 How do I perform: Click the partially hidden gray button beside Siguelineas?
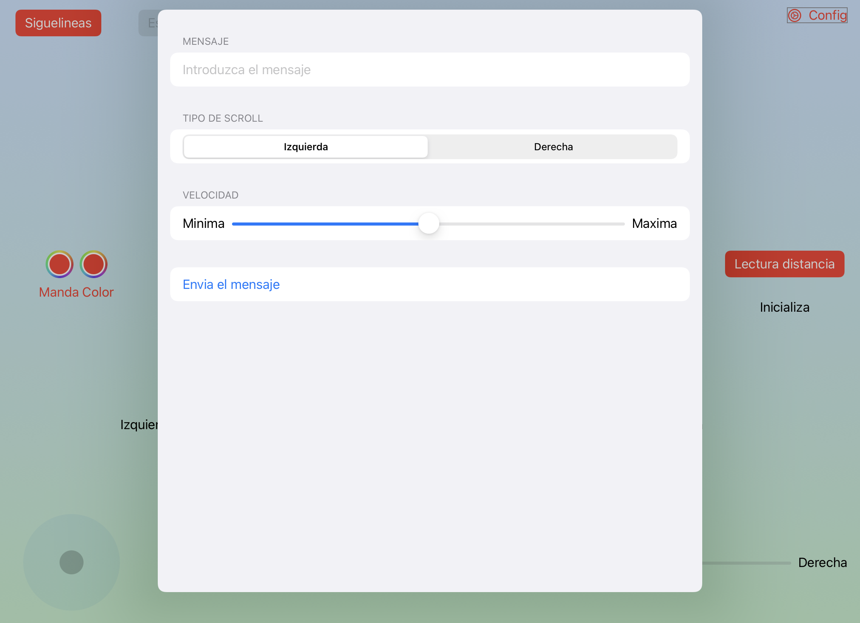[x=148, y=23]
